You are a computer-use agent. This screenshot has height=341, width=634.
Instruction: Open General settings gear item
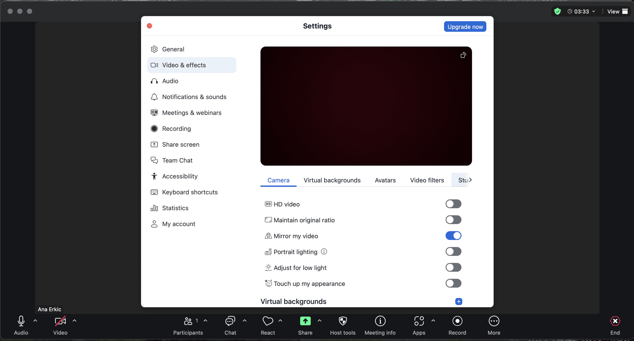tap(192, 49)
